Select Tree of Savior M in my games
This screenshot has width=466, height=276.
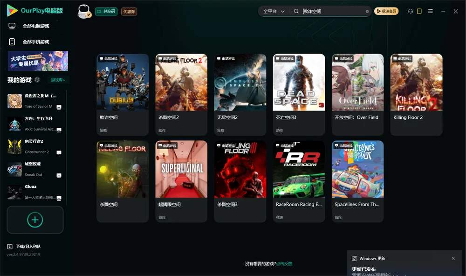35,101
